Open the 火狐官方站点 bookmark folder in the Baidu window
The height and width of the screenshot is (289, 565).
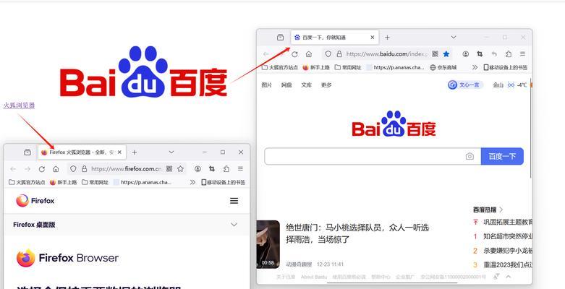point(280,67)
